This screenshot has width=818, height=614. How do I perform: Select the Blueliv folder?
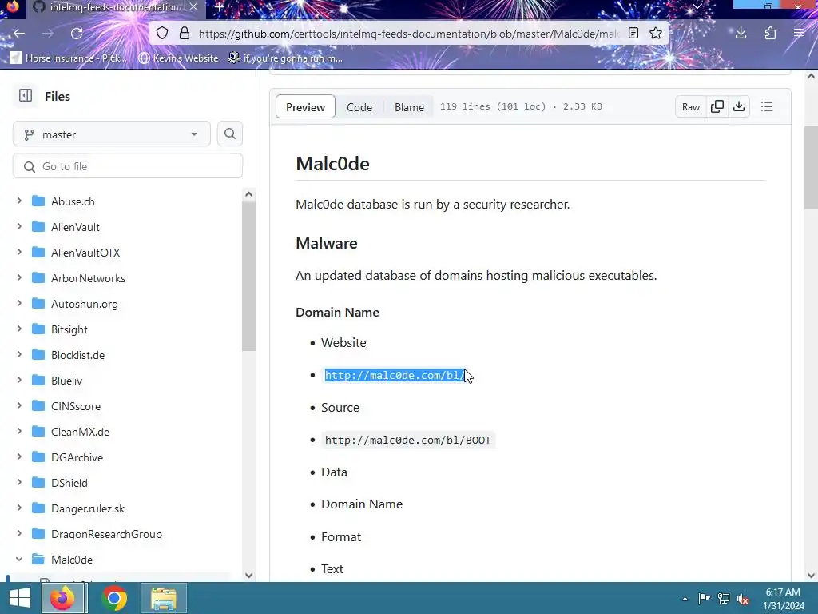click(66, 380)
